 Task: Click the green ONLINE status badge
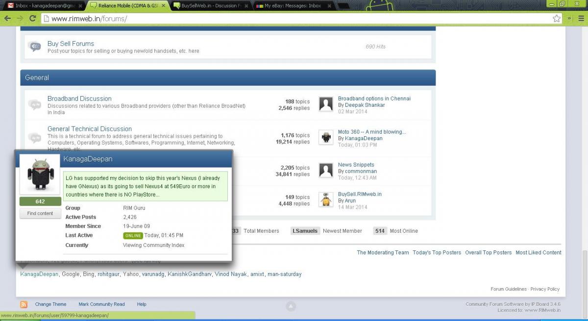(133, 236)
